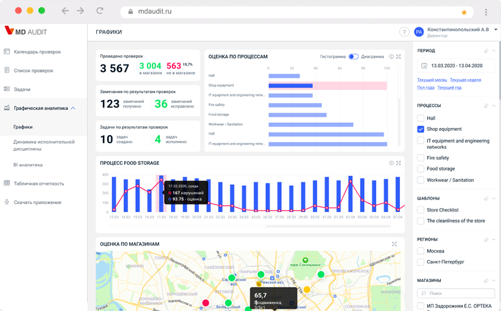501x311 pixels.
Task: Select the Текущий месяц period link
Action: (x=432, y=80)
